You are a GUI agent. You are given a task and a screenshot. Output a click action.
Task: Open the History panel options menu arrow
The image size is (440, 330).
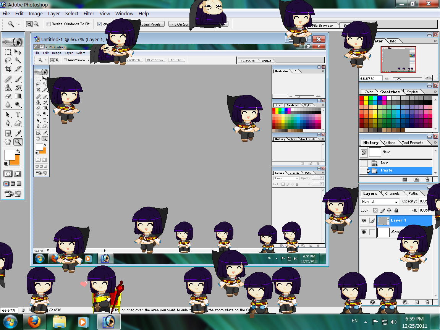point(435,142)
